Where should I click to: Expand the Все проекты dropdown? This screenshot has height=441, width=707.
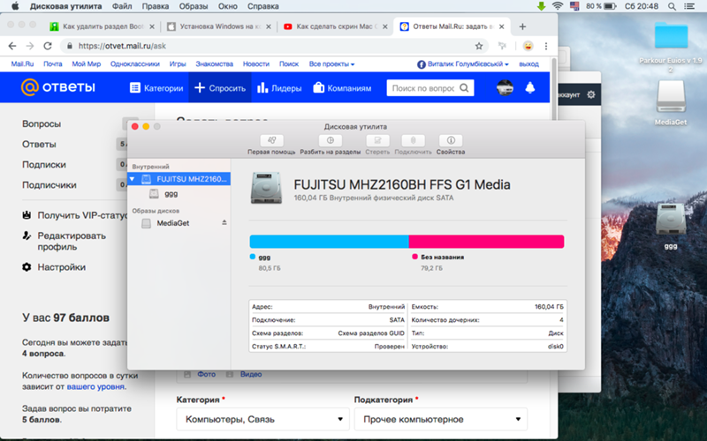tap(331, 64)
